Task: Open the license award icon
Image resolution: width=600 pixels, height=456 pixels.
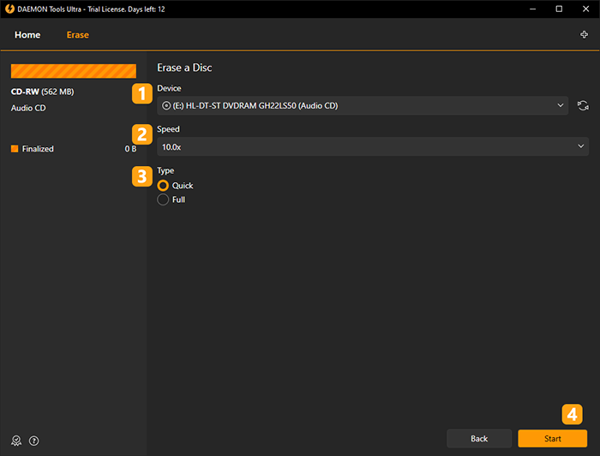Action: click(16, 441)
